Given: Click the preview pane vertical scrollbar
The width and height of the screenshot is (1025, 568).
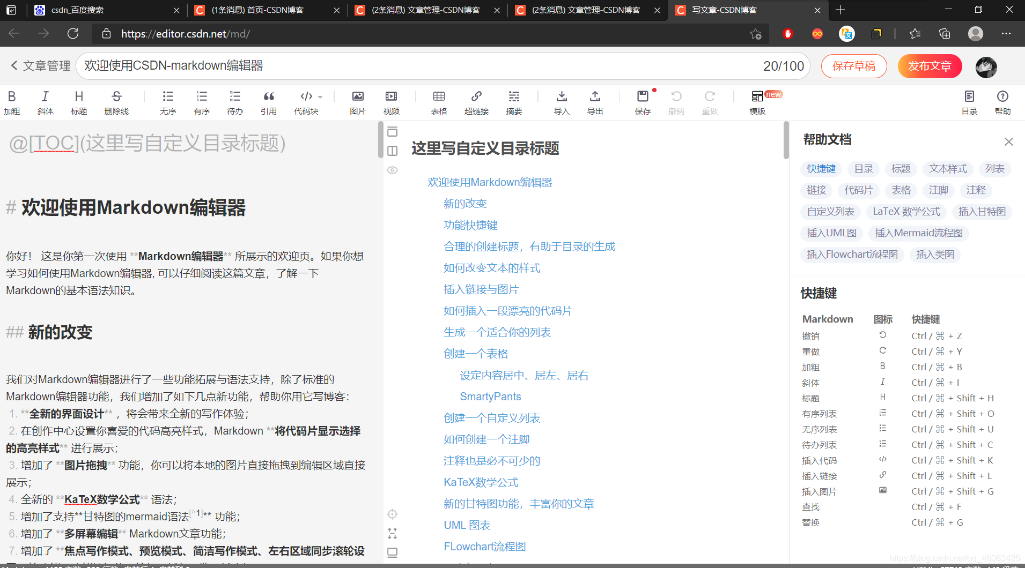Looking at the screenshot, I should [x=786, y=140].
